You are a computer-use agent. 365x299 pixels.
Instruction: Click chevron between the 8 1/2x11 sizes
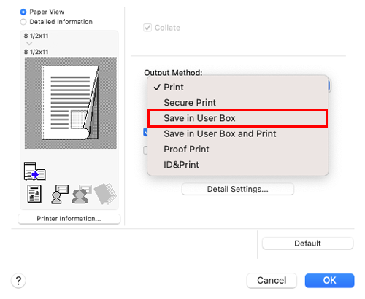tap(29, 44)
